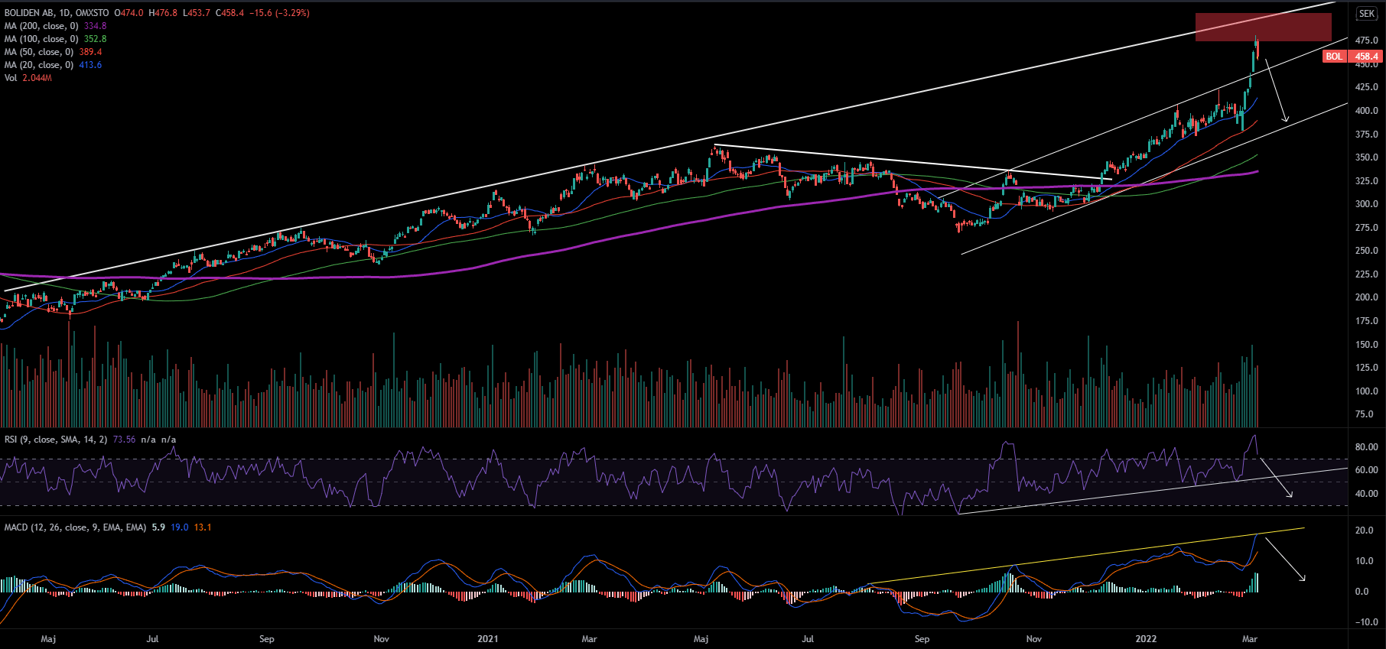The height and width of the screenshot is (649, 1386).
Task: Click the 2022 label on time axis
Action: [x=1146, y=639]
